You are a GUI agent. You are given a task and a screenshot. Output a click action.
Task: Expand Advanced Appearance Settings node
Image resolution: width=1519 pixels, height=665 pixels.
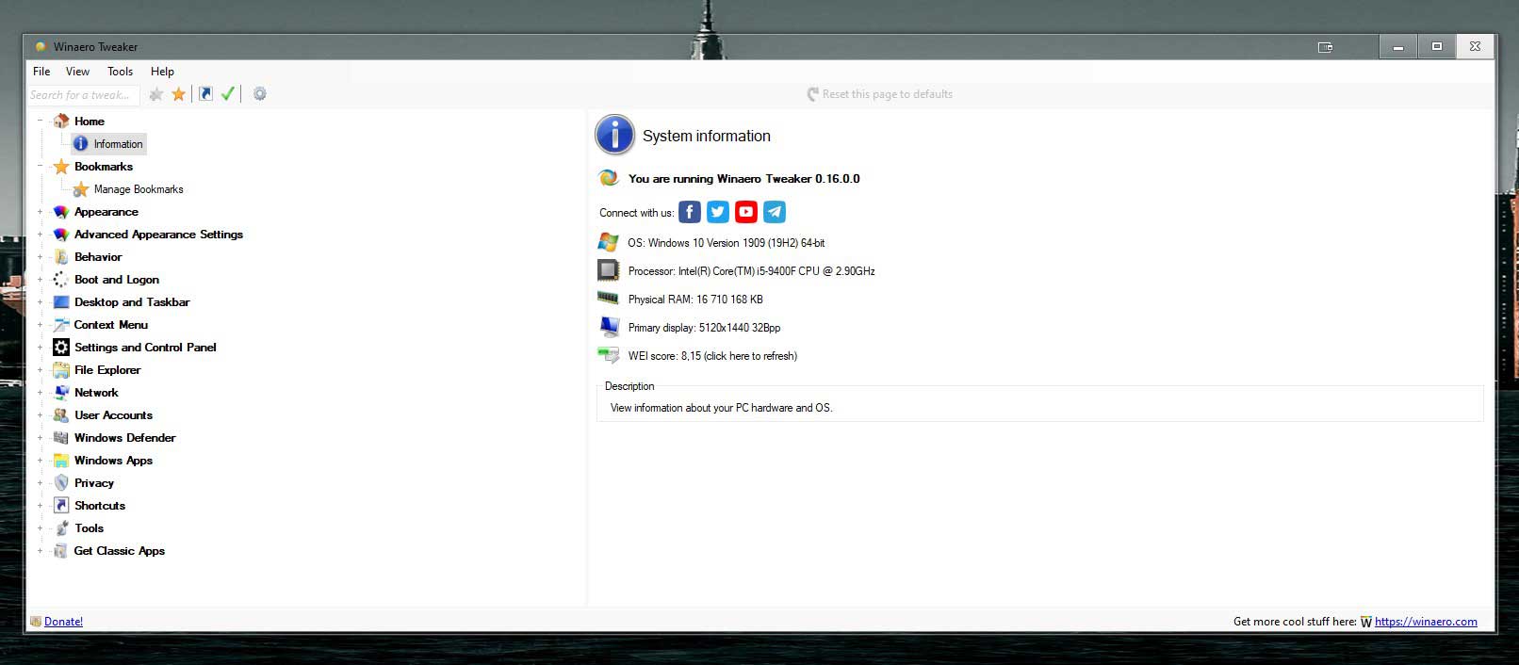tap(40, 235)
